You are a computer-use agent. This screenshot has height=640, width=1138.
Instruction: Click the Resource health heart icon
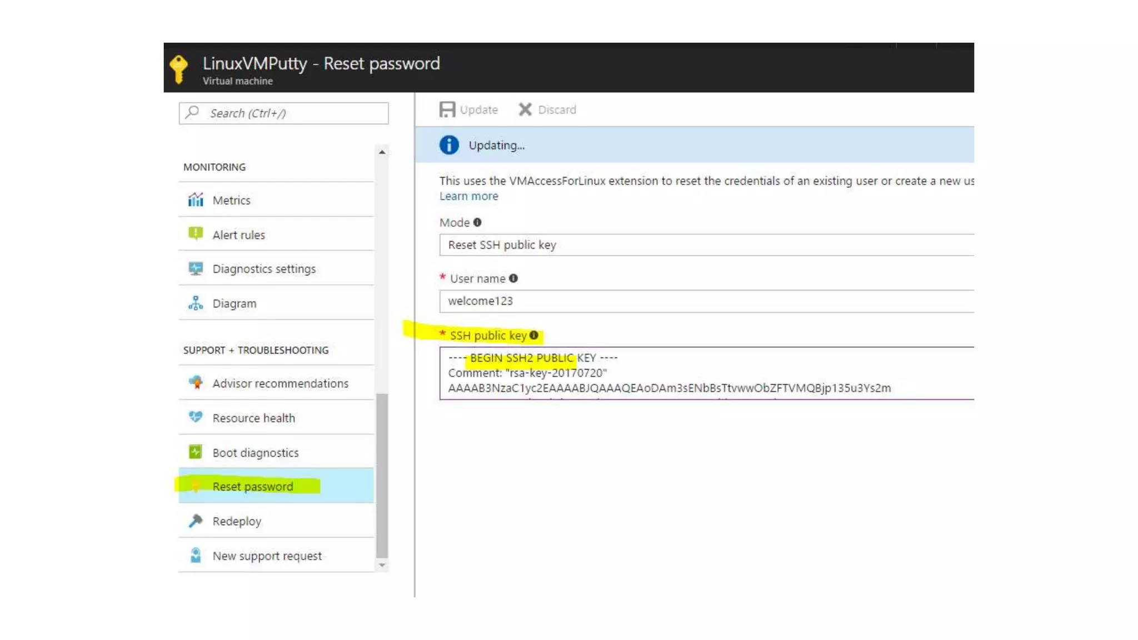coord(196,417)
